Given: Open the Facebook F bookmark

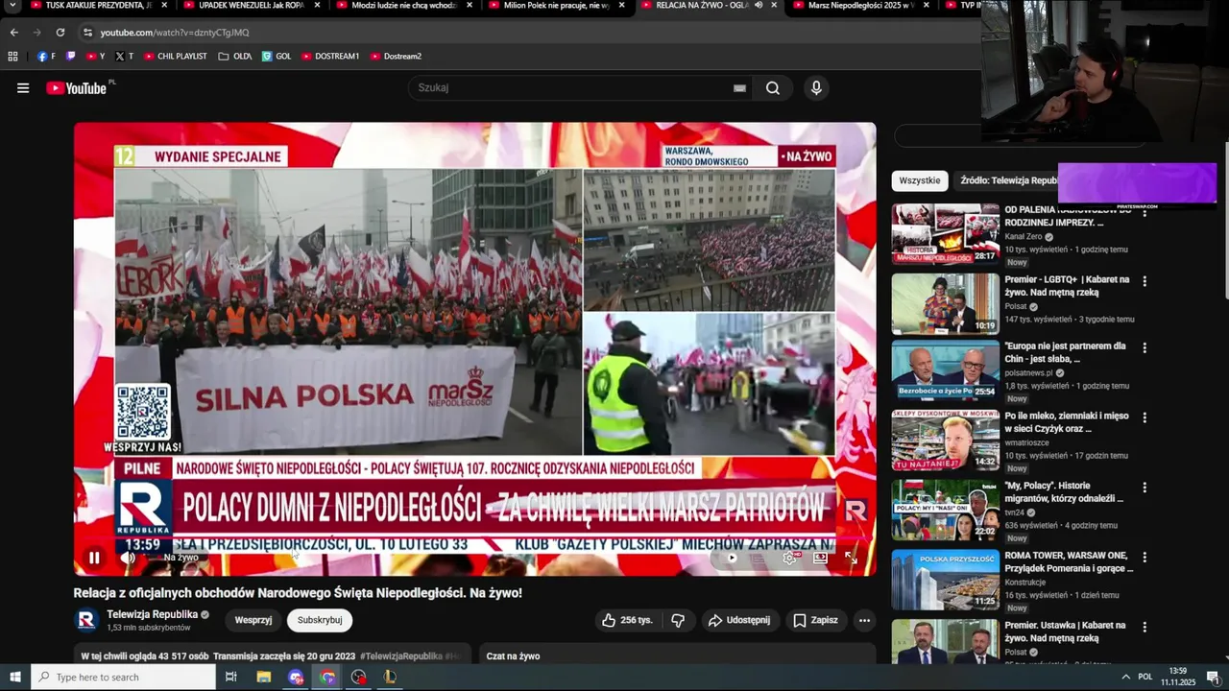Looking at the screenshot, I should 46,57.
